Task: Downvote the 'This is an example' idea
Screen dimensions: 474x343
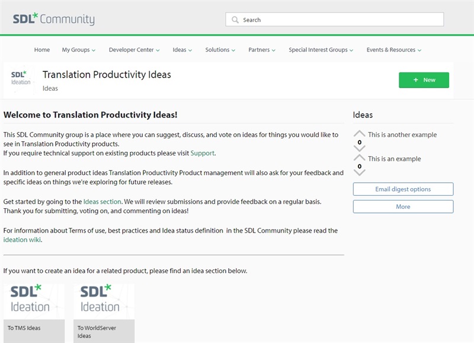Action: [x=360, y=173]
